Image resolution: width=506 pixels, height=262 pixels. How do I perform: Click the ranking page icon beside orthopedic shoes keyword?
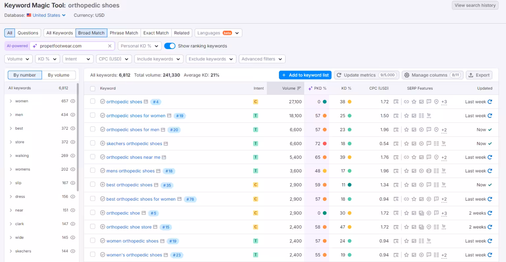click(x=146, y=102)
